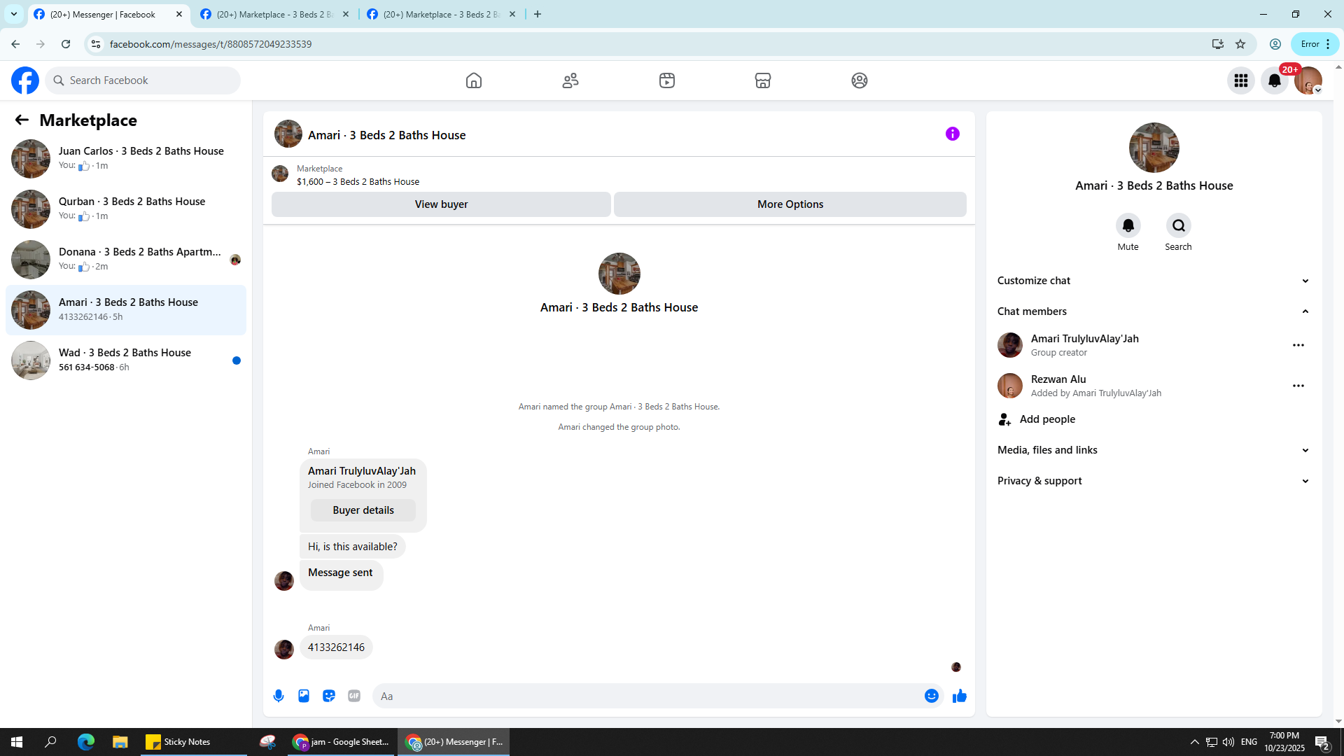Image resolution: width=1344 pixels, height=756 pixels.
Task: Toggle the conversation information panel icon
Action: (952, 134)
